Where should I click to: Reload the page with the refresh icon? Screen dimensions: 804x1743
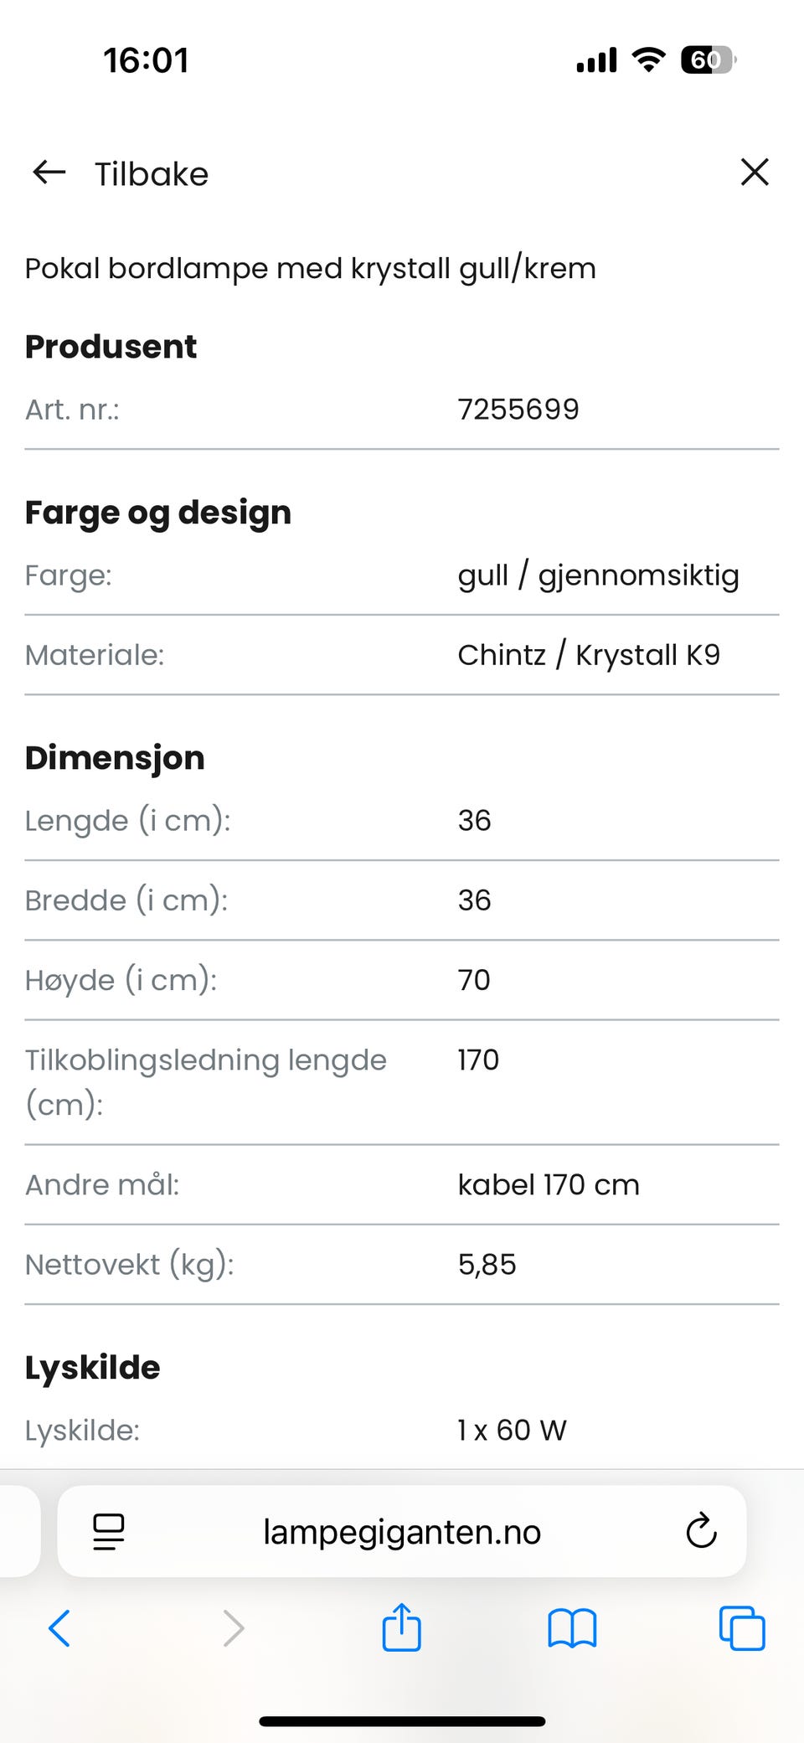(701, 1532)
